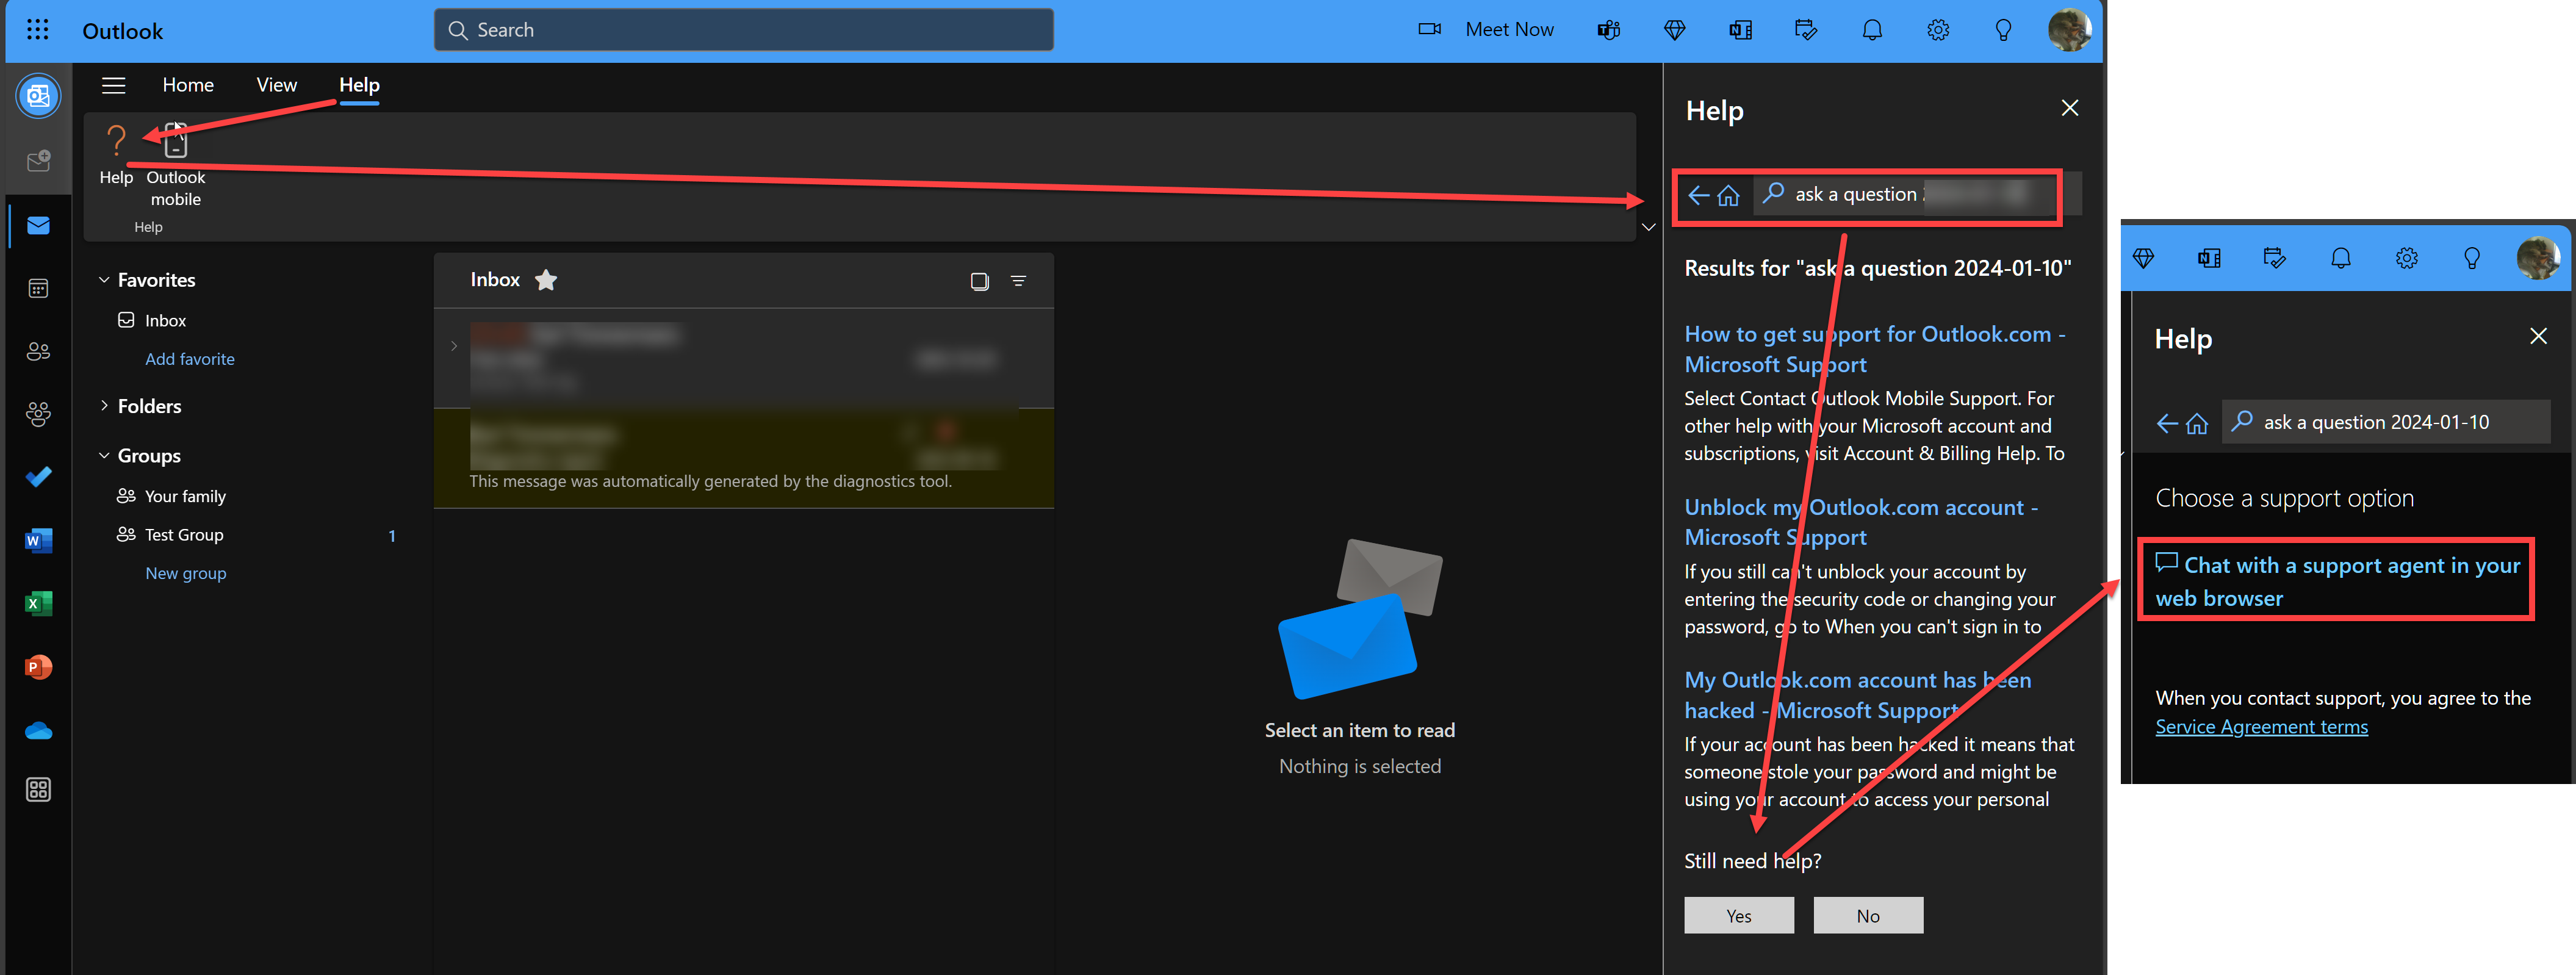Toggle the reading pane layout icon
2576x975 pixels.
point(978,281)
